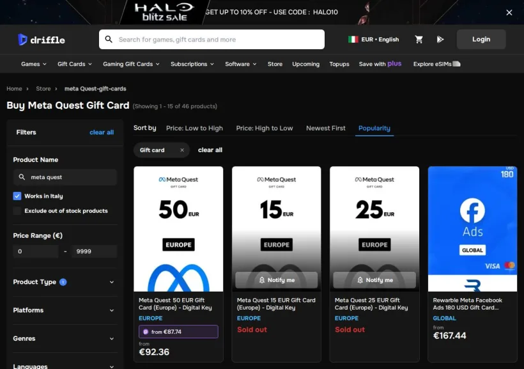This screenshot has width=524, height=369.
Task: Open the Upcoming menu item
Action: click(x=306, y=64)
